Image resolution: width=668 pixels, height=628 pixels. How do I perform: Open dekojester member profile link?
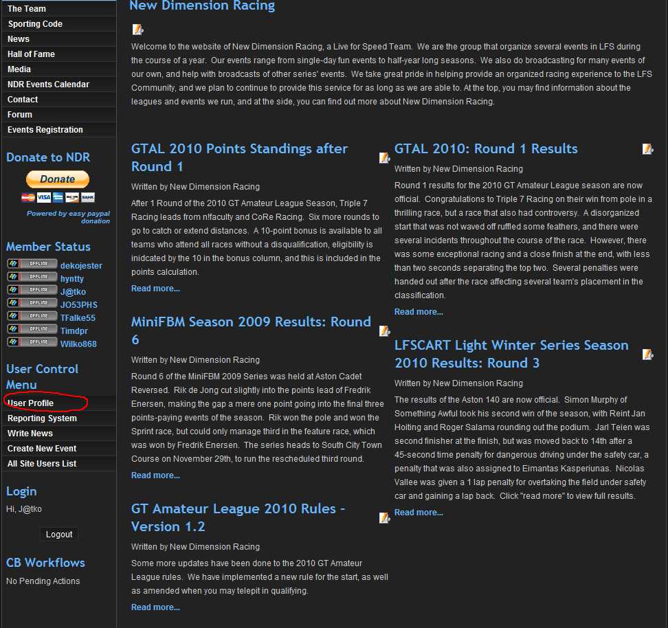[x=81, y=265]
